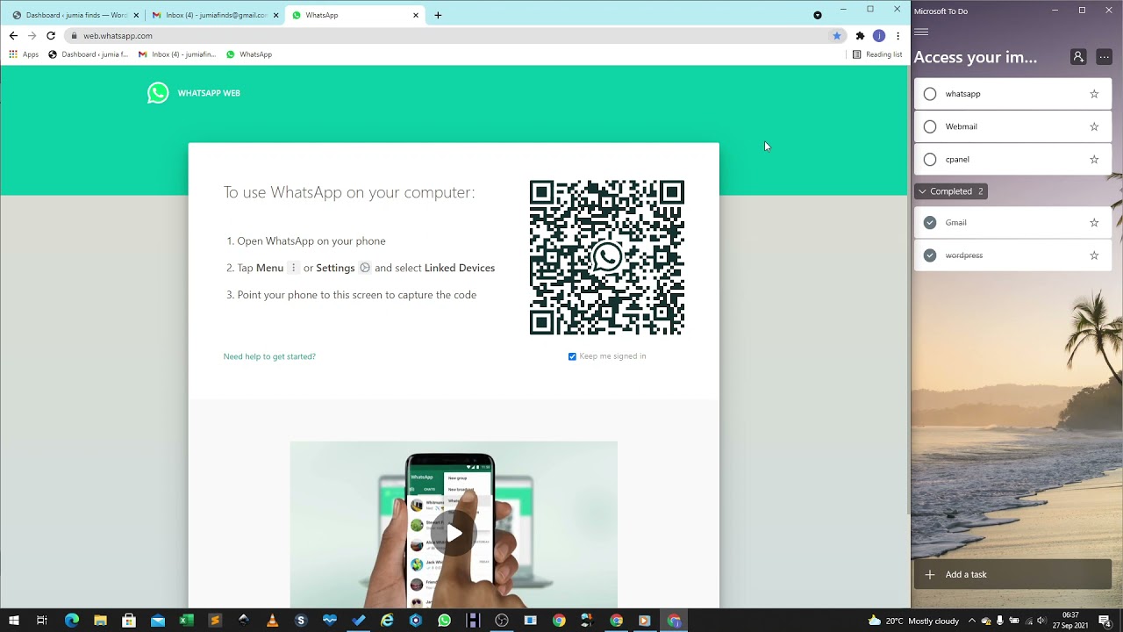Open a new browser tab
1123x632 pixels.
[x=438, y=15]
